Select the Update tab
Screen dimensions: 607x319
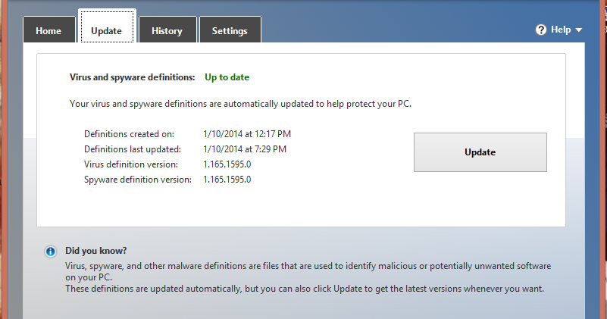click(106, 31)
